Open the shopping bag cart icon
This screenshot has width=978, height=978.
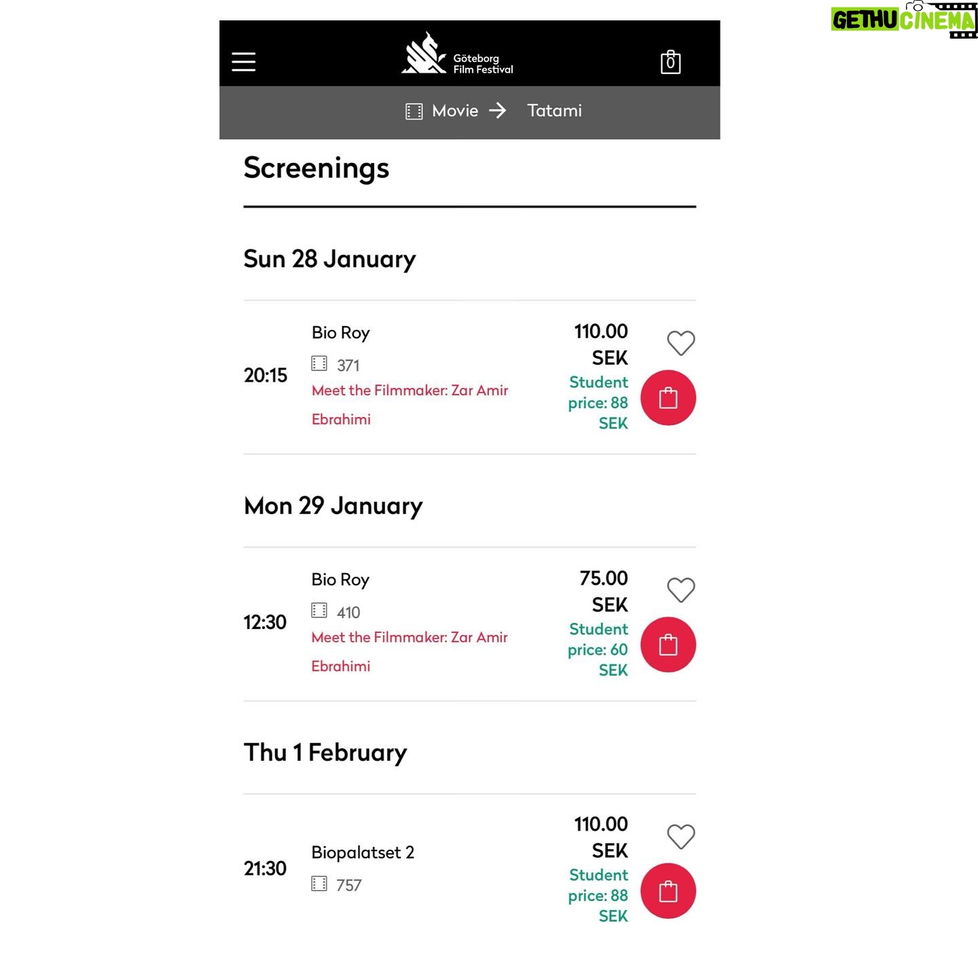tap(670, 62)
